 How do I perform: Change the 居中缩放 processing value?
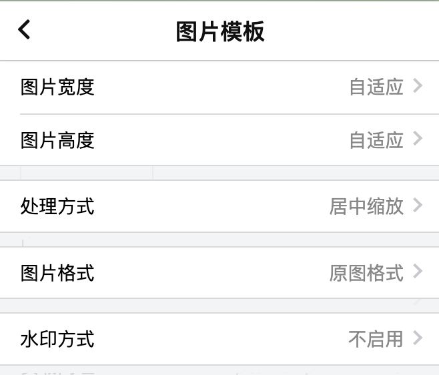tap(366, 207)
